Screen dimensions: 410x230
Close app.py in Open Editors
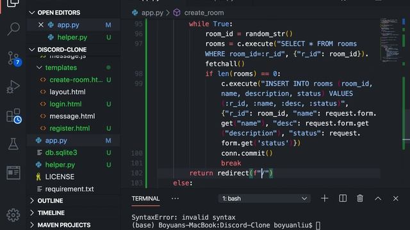41,25
